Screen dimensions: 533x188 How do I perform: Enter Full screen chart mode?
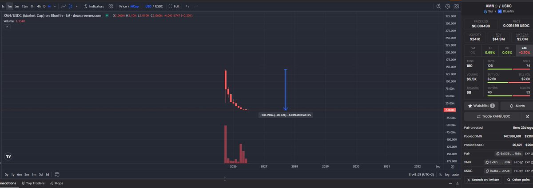point(174,7)
